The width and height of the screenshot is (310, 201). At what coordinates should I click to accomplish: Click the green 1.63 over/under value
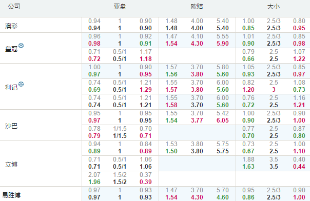[x=248, y=167]
